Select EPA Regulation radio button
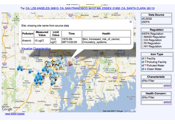175x124 pixels. 143,34
